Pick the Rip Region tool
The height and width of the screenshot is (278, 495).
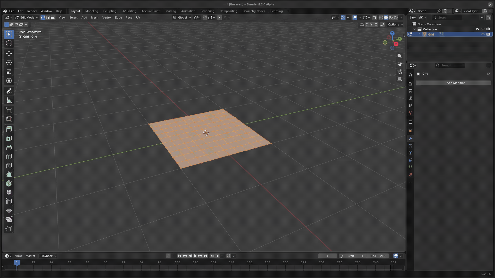point(9,229)
